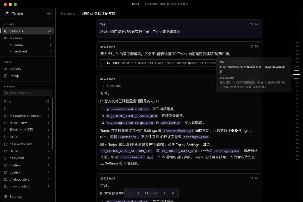Open the 我的Github项目 project
The width and height of the screenshot is (303, 202).
27,130
